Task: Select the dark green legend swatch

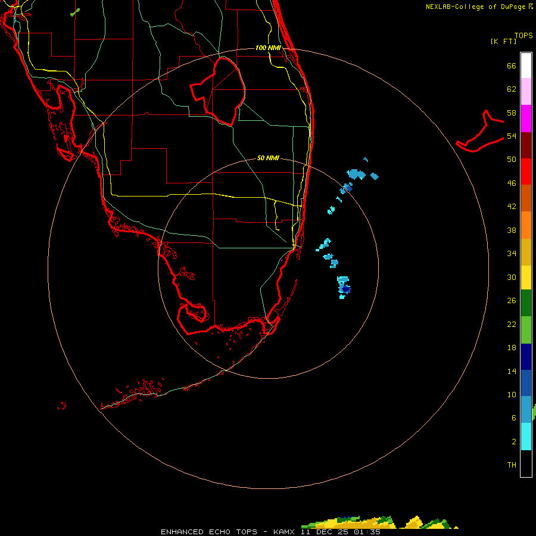Action: 526,303
